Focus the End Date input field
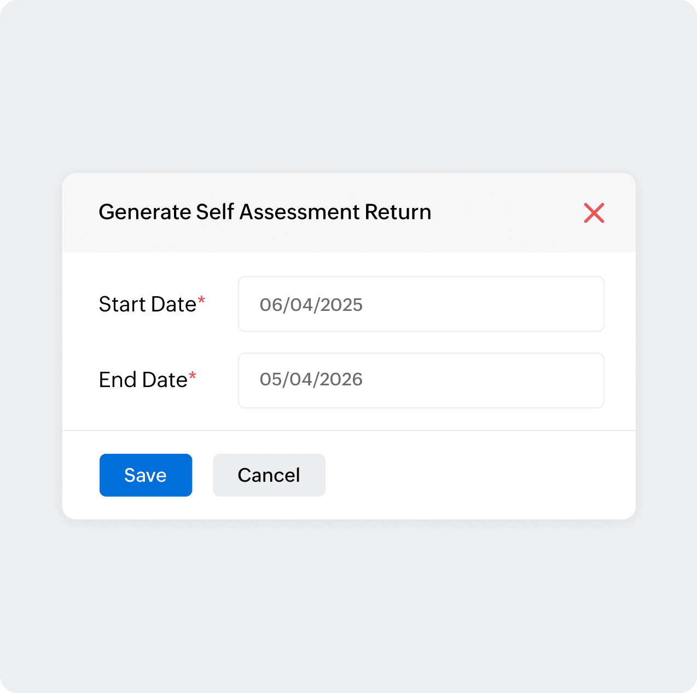 click(421, 380)
